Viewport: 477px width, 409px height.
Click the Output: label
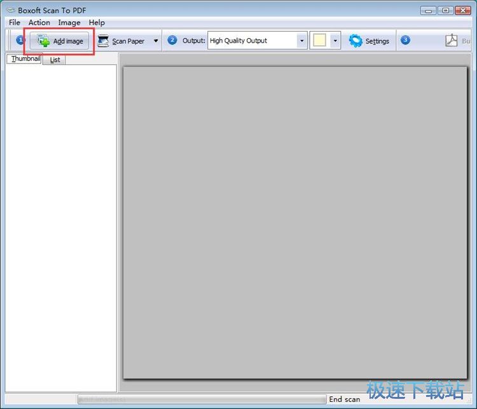pos(194,41)
